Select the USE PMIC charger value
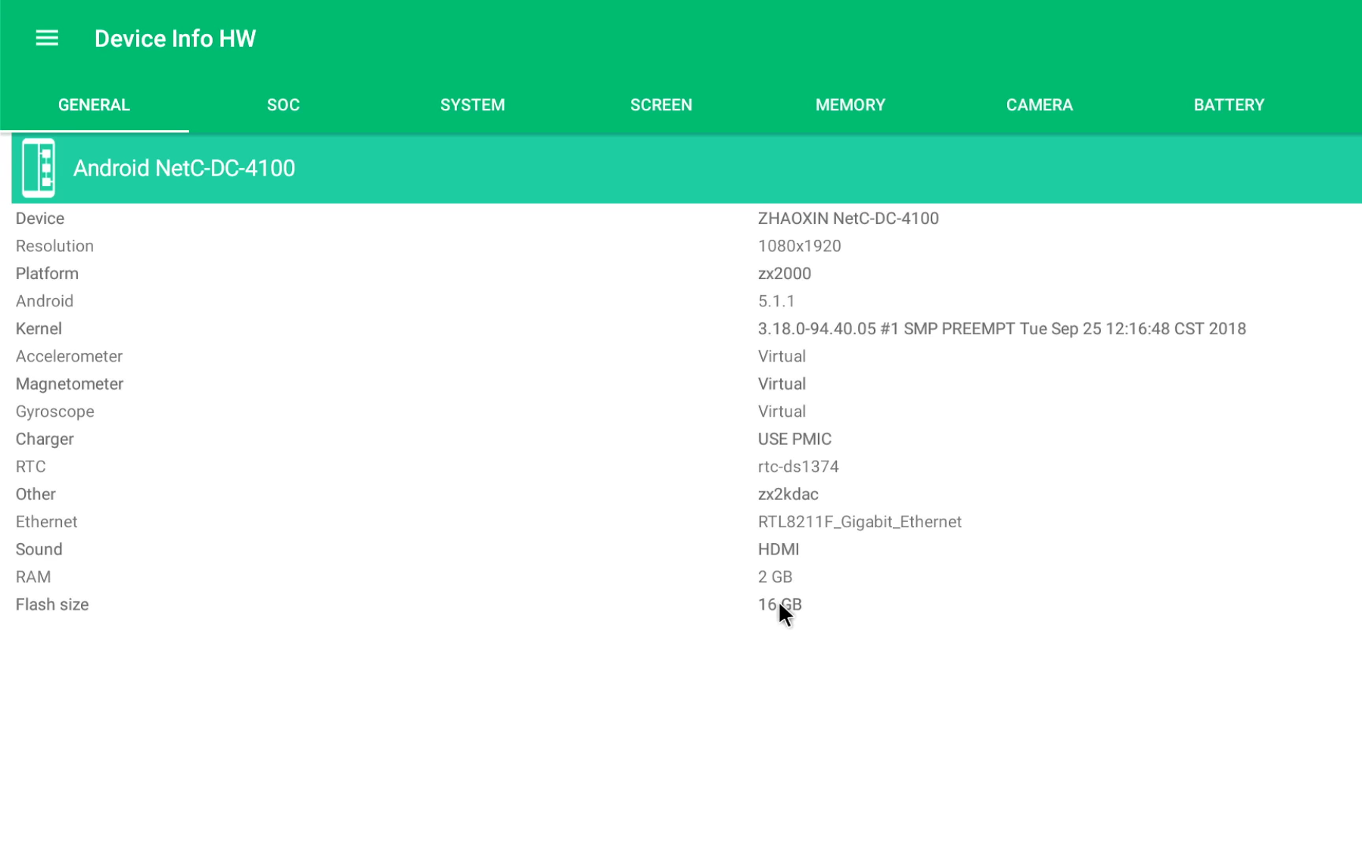This screenshot has height=851, width=1362. coord(794,439)
